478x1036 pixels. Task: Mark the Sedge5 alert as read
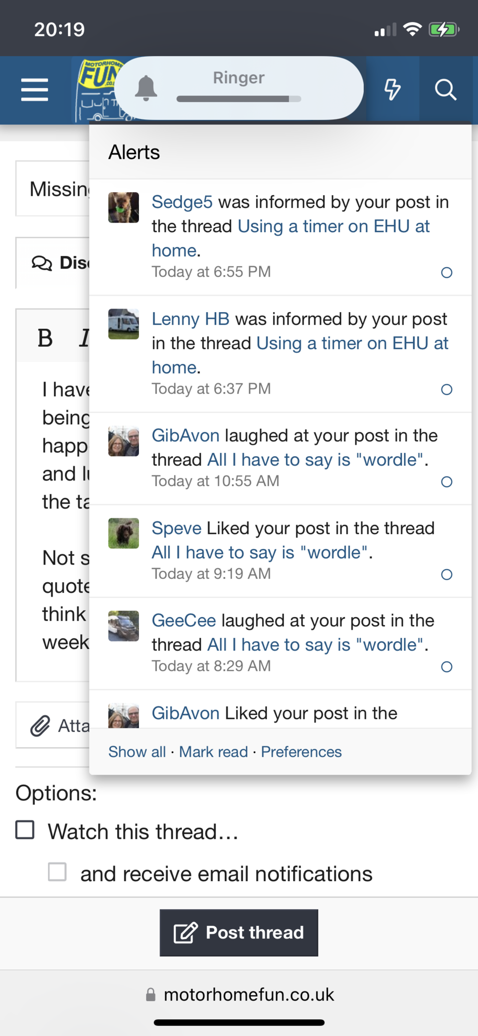[x=447, y=273]
